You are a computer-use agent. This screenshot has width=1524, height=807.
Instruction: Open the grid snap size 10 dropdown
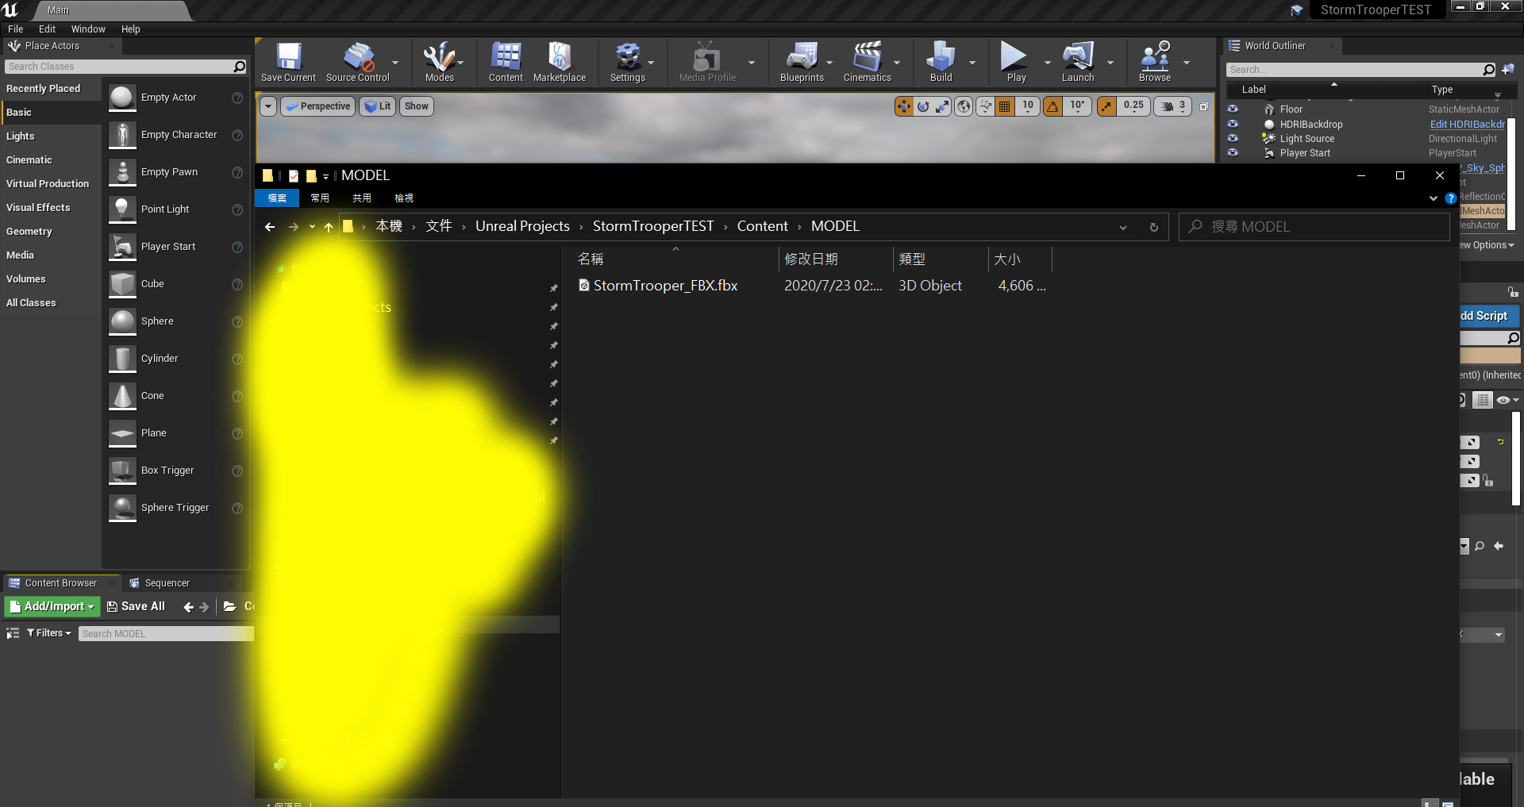(x=1028, y=106)
